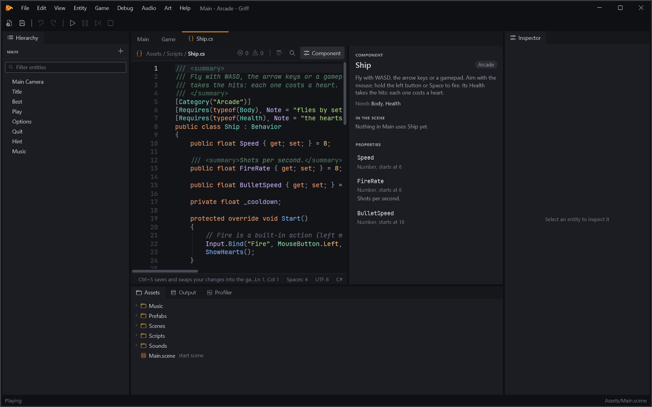
Task: Toggle the Component panel button
Action: pos(322,53)
